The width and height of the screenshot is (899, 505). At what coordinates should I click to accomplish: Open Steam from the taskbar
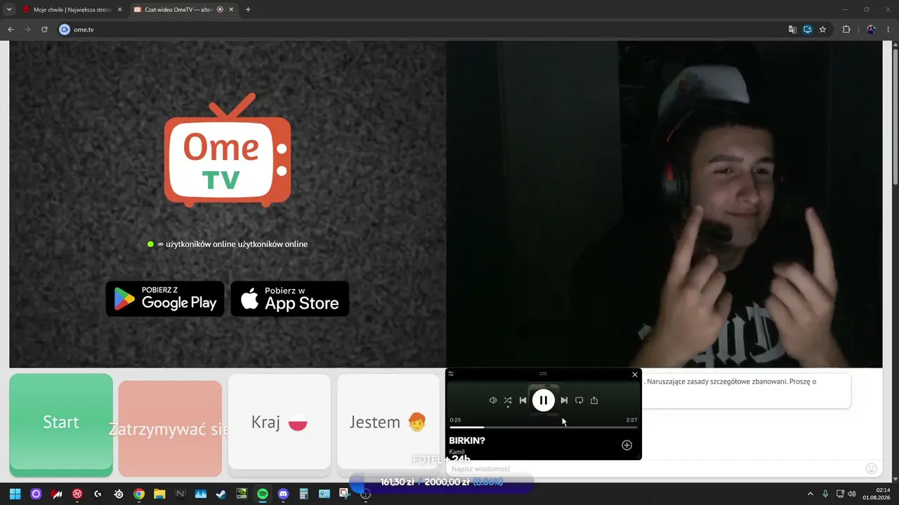tap(221, 494)
